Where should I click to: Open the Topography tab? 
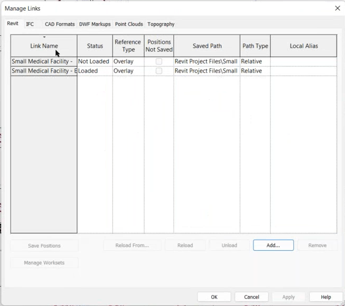[x=161, y=24]
